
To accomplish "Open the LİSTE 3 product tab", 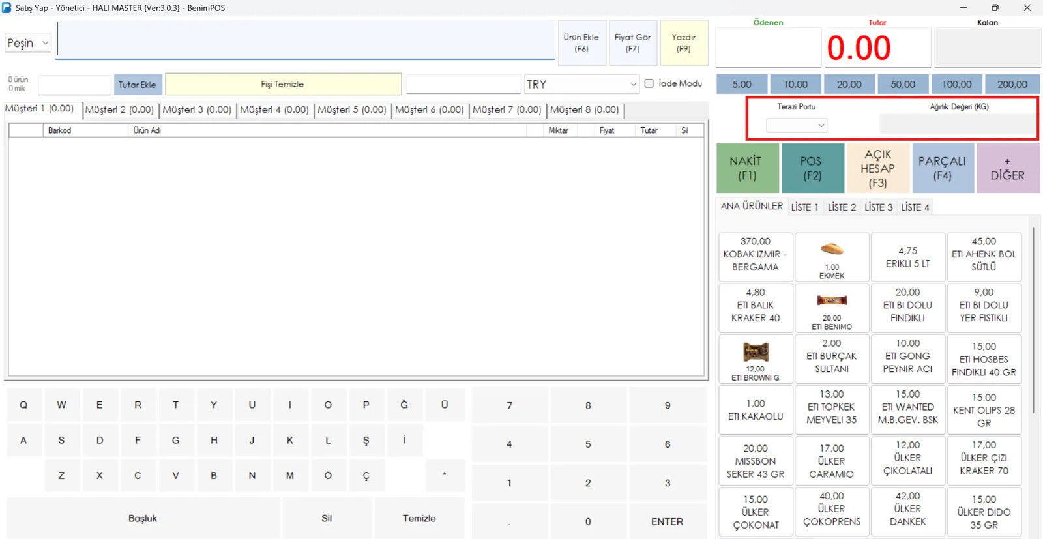I will 878,207.
